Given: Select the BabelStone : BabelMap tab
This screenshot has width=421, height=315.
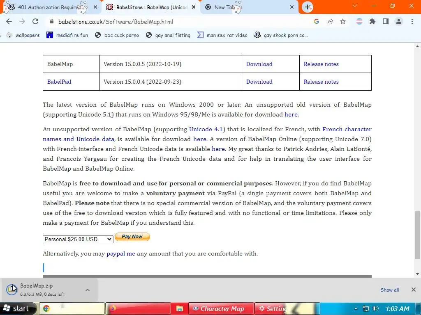Looking at the screenshot, I should point(150,7).
